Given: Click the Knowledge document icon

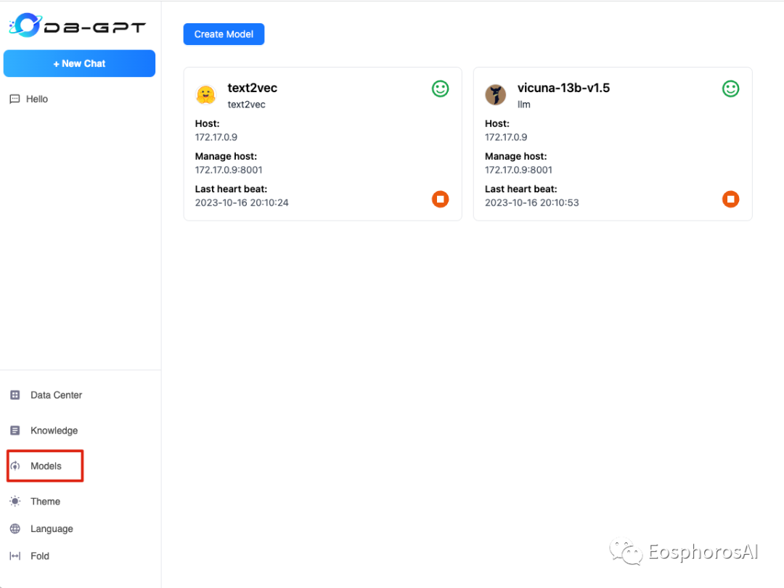Looking at the screenshot, I should 15,430.
